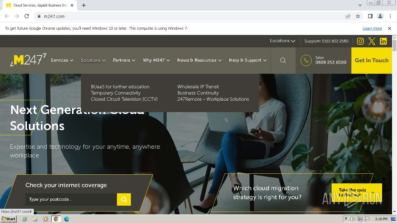Click the sales phone handset icon
Viewport: 397px width, 223px height.
[x=306, y=60]
